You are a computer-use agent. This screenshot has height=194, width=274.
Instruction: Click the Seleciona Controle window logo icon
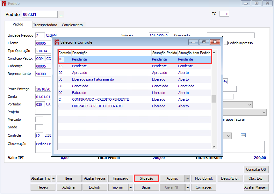coord(57,42)
